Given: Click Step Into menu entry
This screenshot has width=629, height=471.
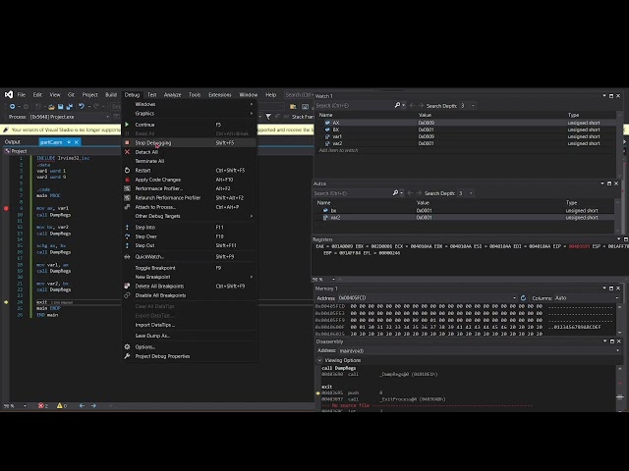Looking at the screenshot, I should (189, 227).
